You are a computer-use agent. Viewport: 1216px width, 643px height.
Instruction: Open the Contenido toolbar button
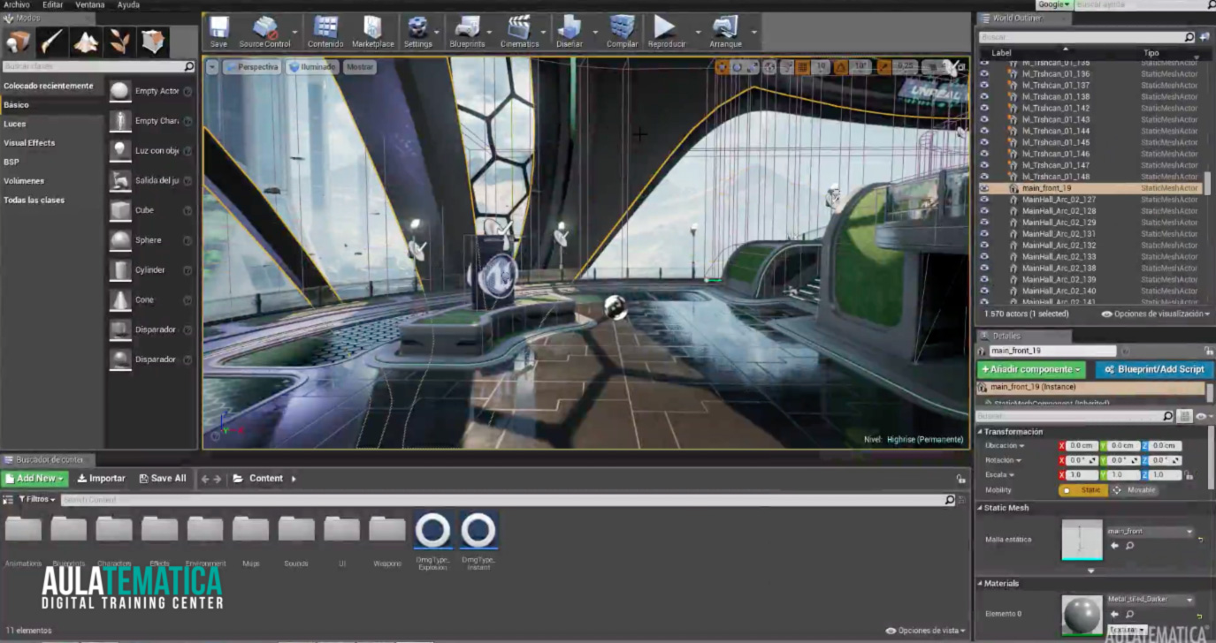pos(325,32)
